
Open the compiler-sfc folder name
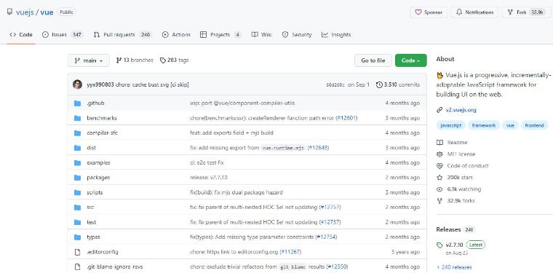click(x=103, y=133)
